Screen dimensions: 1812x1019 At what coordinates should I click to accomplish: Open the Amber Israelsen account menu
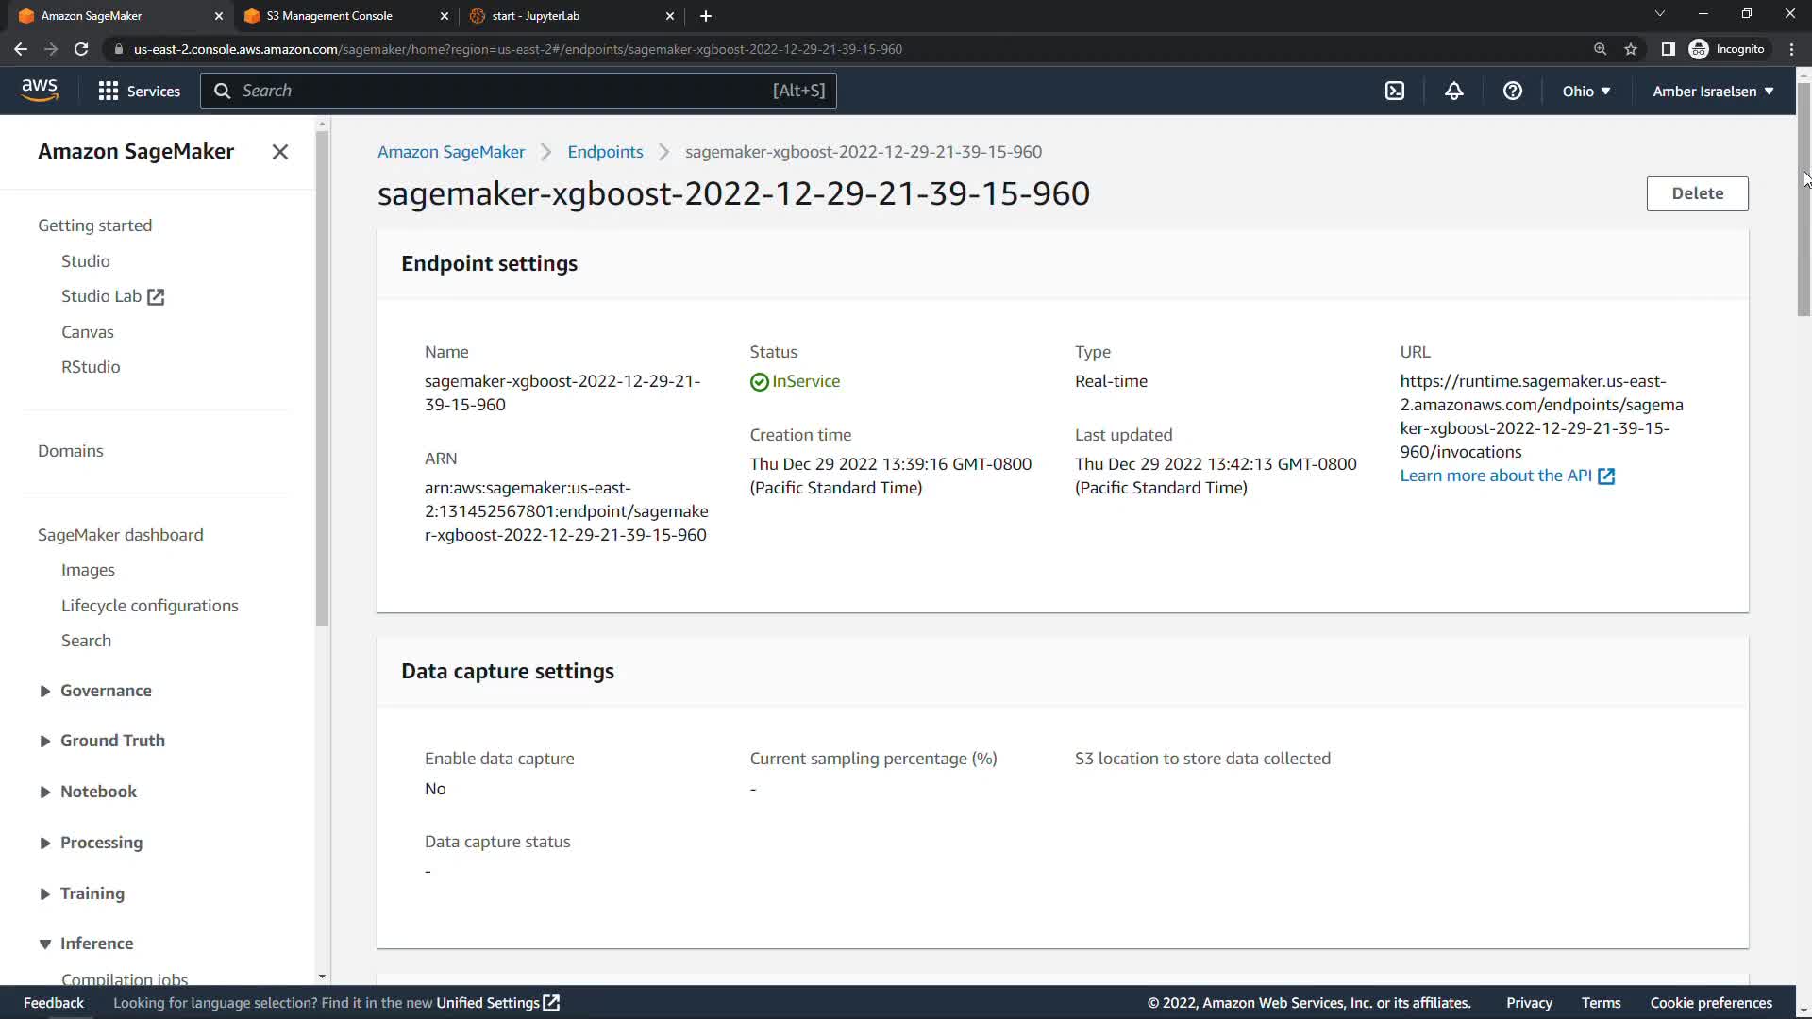(x=1712, y=91)
